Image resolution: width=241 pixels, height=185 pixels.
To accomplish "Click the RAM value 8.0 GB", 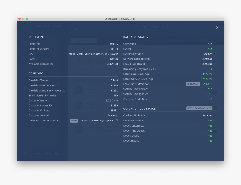I will pyautogui.click(x=114, y=59).
